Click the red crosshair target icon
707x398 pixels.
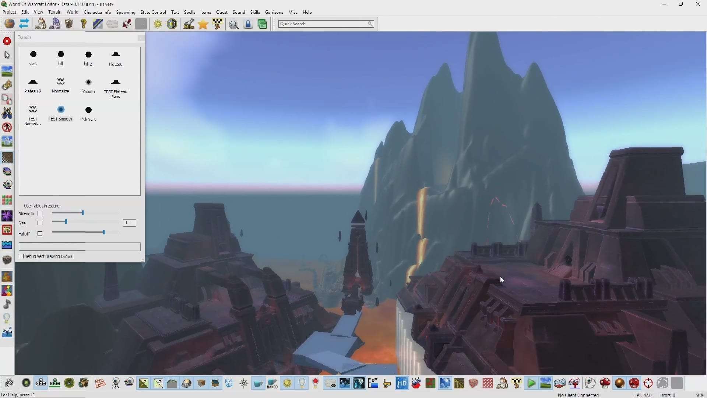click(648, 384)
